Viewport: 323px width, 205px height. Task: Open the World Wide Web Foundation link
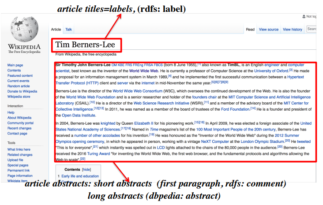(90, 97)
